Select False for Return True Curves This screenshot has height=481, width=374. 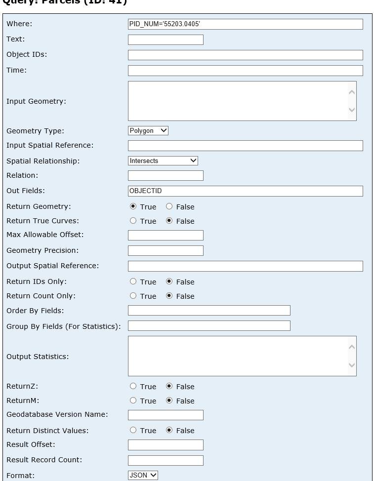pos(169,221)
